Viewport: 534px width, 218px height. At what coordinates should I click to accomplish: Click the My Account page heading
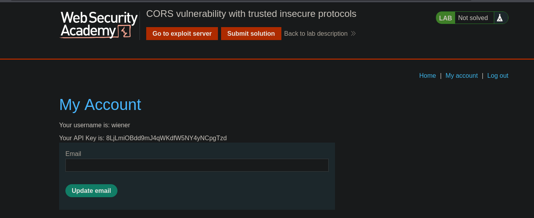pyautogui.click(x=100, y=105)
